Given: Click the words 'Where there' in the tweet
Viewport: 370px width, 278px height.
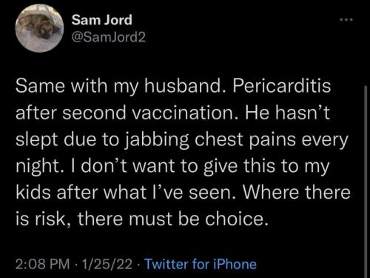Looking at the screenshot, I should click(297, 193).
